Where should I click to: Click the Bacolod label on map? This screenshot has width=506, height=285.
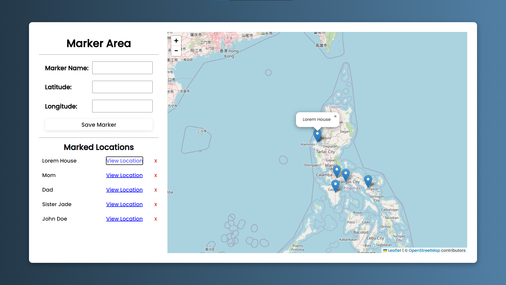pos(361,232)
